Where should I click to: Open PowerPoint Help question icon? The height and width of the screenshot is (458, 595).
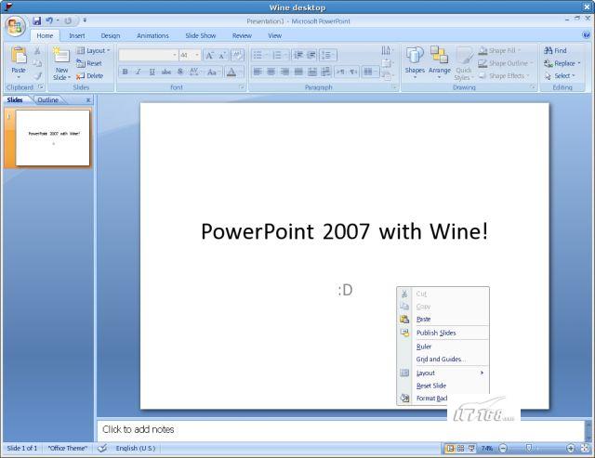pos(586,35)
